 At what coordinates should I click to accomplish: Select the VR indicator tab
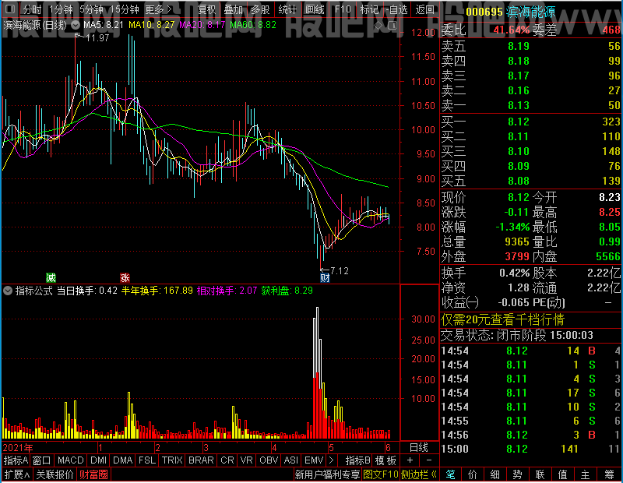(247, 460)
